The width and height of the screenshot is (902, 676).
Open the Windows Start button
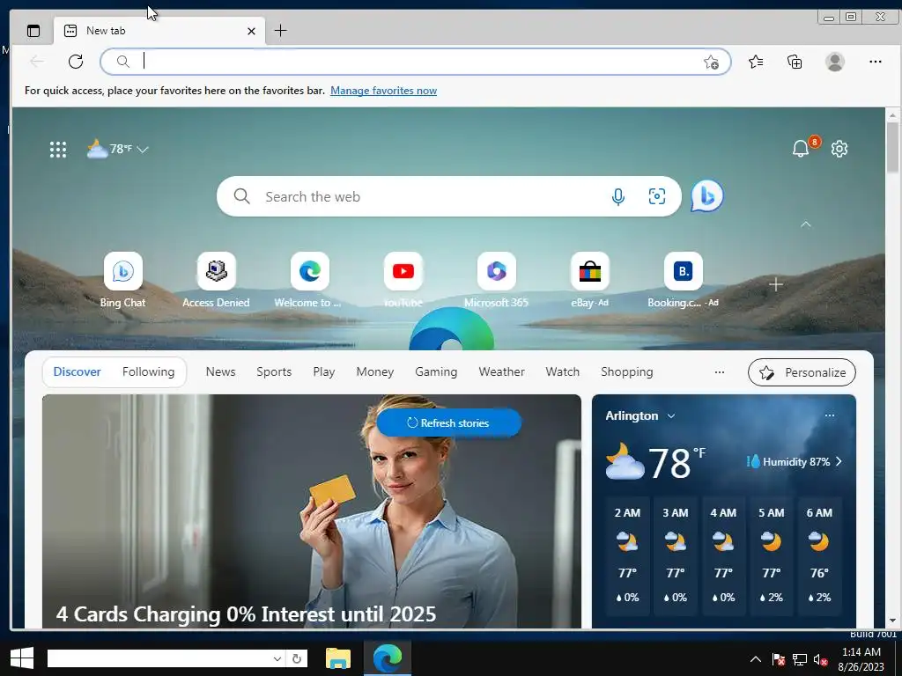[22, 658]
